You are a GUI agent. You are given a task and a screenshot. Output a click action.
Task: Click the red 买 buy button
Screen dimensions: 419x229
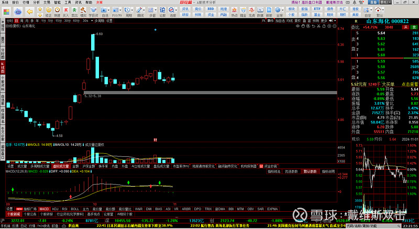[405, 27]
